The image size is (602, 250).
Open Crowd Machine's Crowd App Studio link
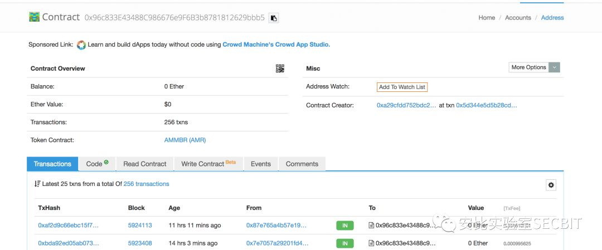(x=276, y=45)
